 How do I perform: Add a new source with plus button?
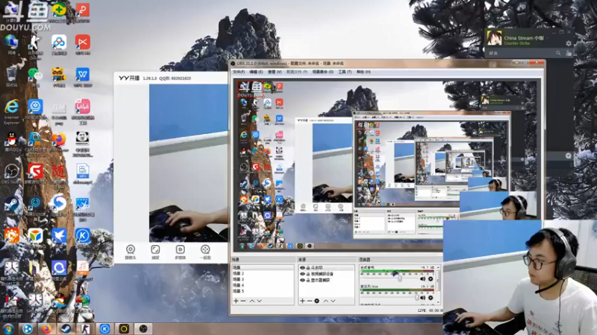click(302, 301)
